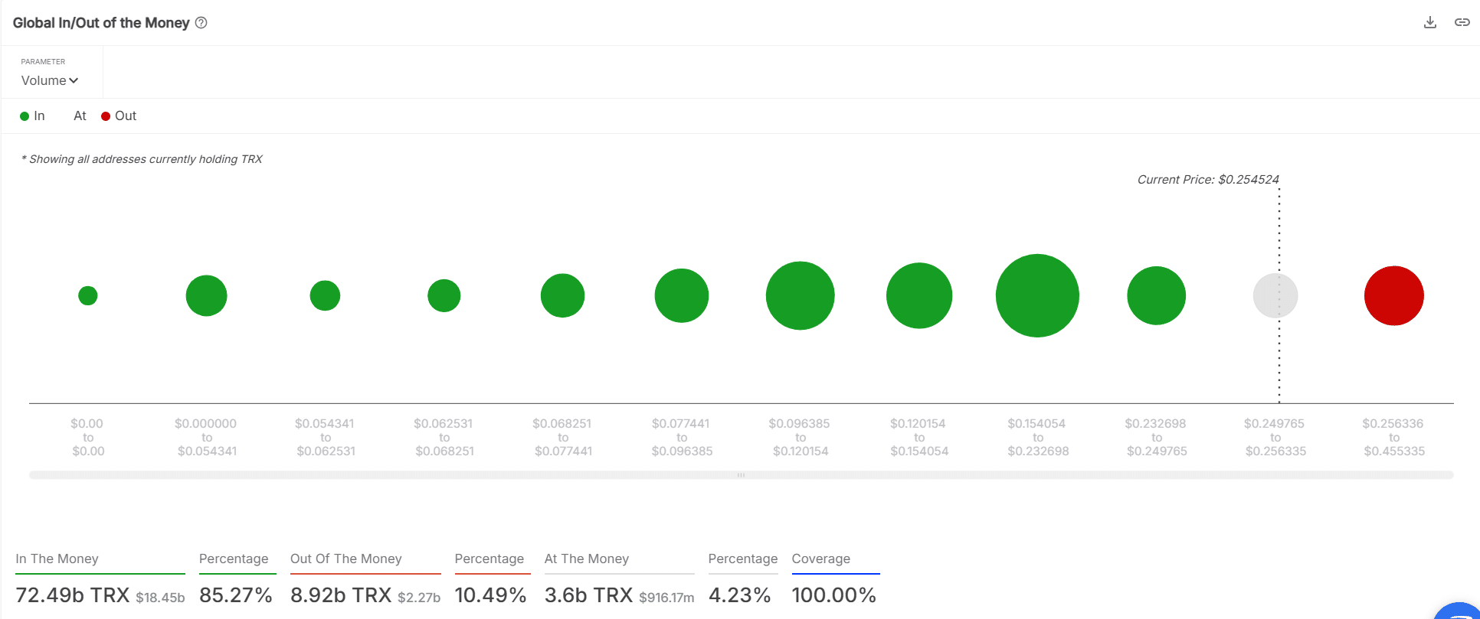Click the '10.49%' percentage value
This screenshot has height=619, width=1480.
click(x=491, y=595)
